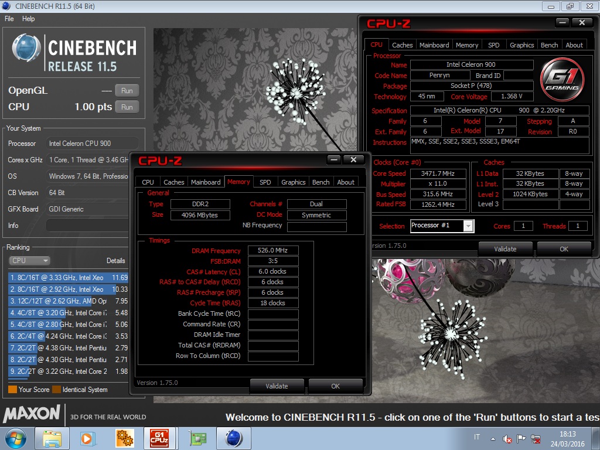This screenshot has width=600, height=450.
Task: Open the File menu in Cinebench
Action: pos(9,19)
